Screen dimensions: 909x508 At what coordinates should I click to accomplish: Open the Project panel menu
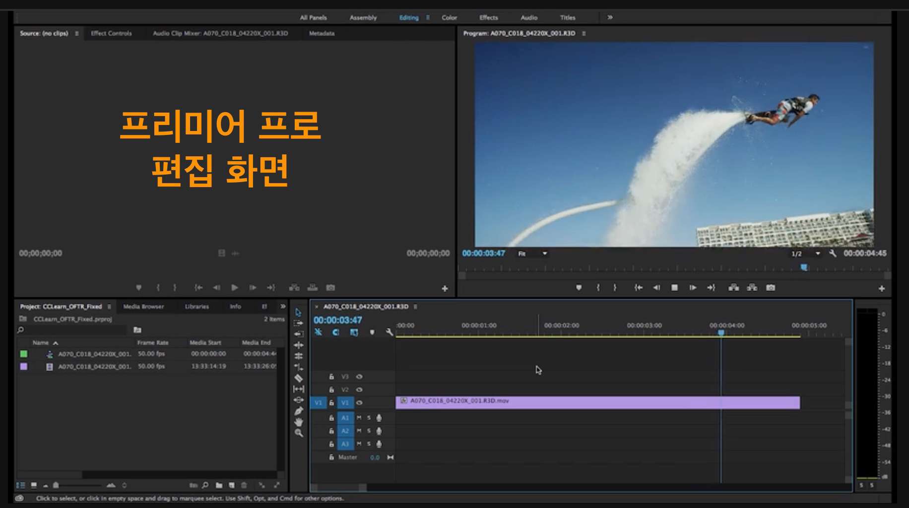coord(109,307)
